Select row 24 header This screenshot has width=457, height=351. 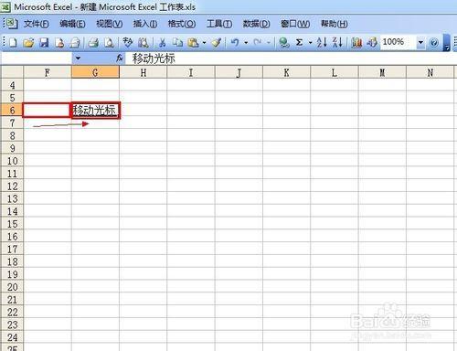12,337
